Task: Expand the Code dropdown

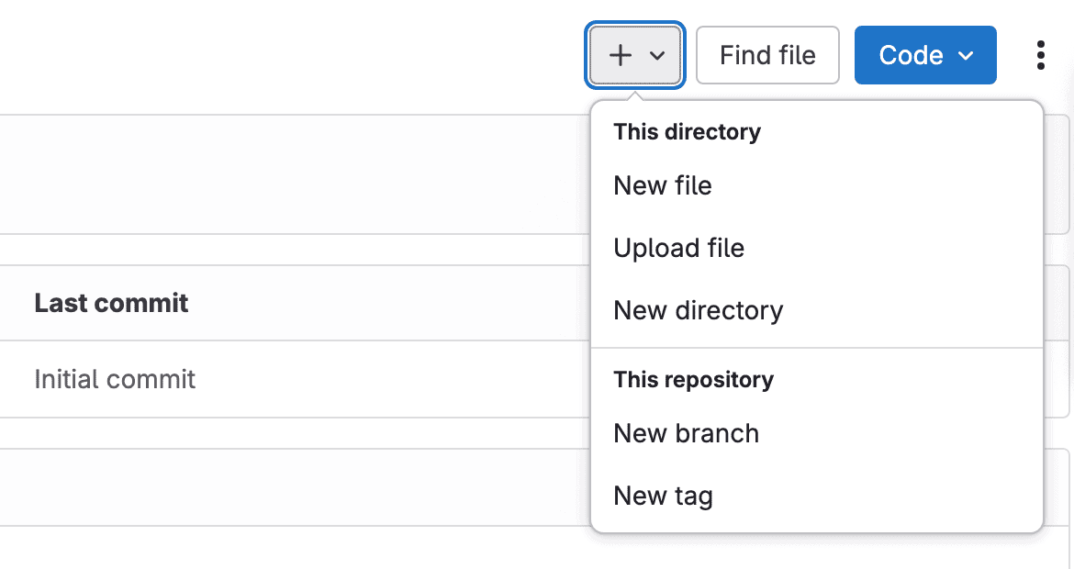Action: click(924, 54)
